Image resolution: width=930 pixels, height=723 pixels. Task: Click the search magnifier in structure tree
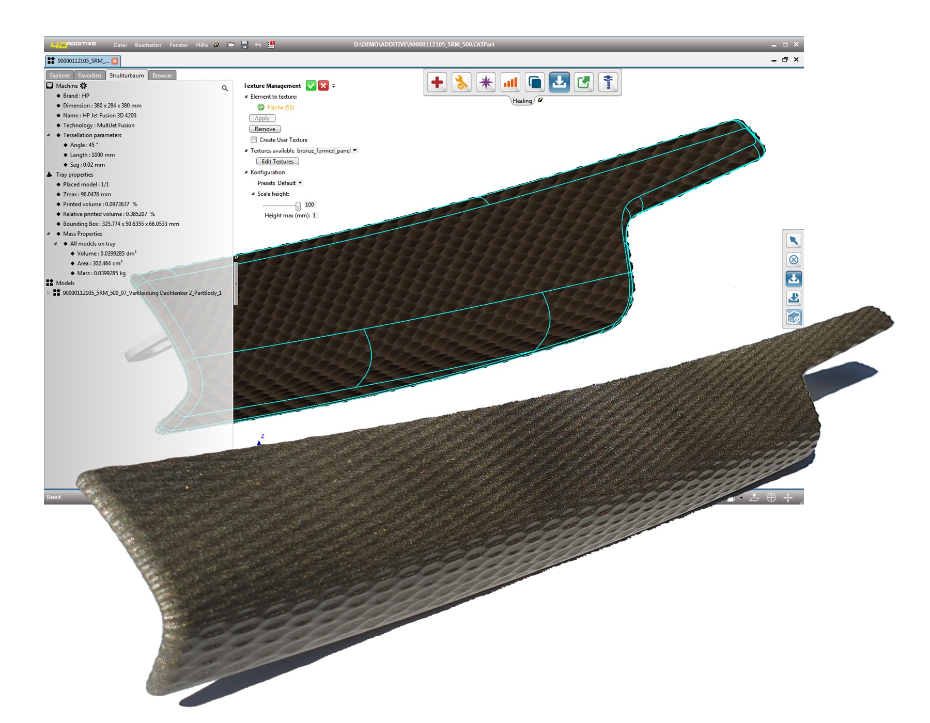pos(225,88)
